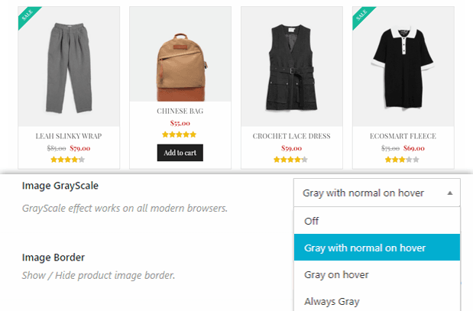The width and height of the screenshot is (473, 311).
Task: Open the Image GrayScale select box
Action: pos(377,193)
